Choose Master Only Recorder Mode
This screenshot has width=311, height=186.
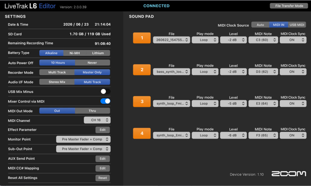(x=92, y=72)
